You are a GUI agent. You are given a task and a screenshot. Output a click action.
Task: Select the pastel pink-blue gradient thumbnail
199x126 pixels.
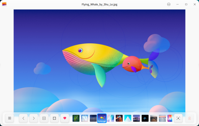point(111,118)
